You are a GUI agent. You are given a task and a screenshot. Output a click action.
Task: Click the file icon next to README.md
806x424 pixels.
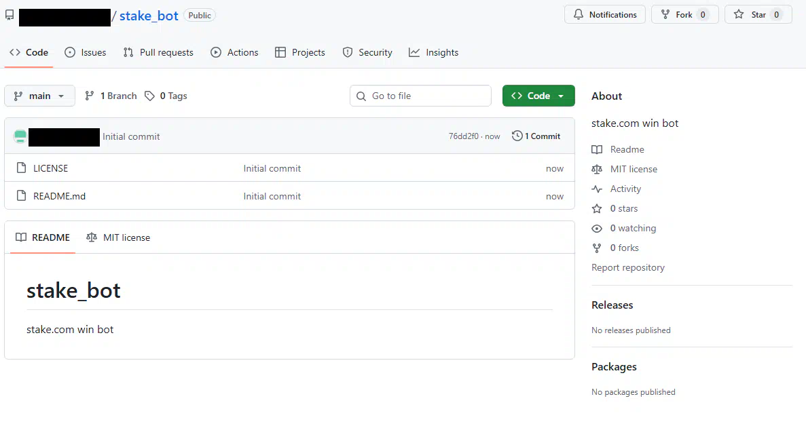coord(21,195)
